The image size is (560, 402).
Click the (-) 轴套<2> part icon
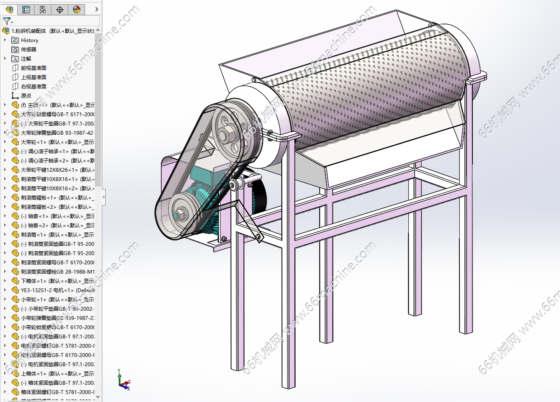[15, 226]
